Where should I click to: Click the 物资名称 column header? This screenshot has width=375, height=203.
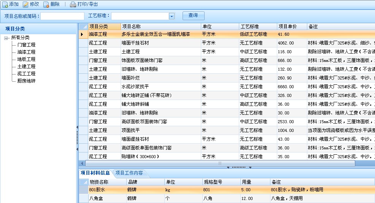point(107,182)
